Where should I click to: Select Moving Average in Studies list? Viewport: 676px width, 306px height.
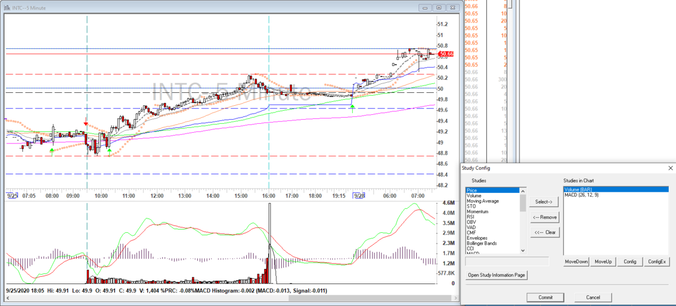click(x=483, y=201)
